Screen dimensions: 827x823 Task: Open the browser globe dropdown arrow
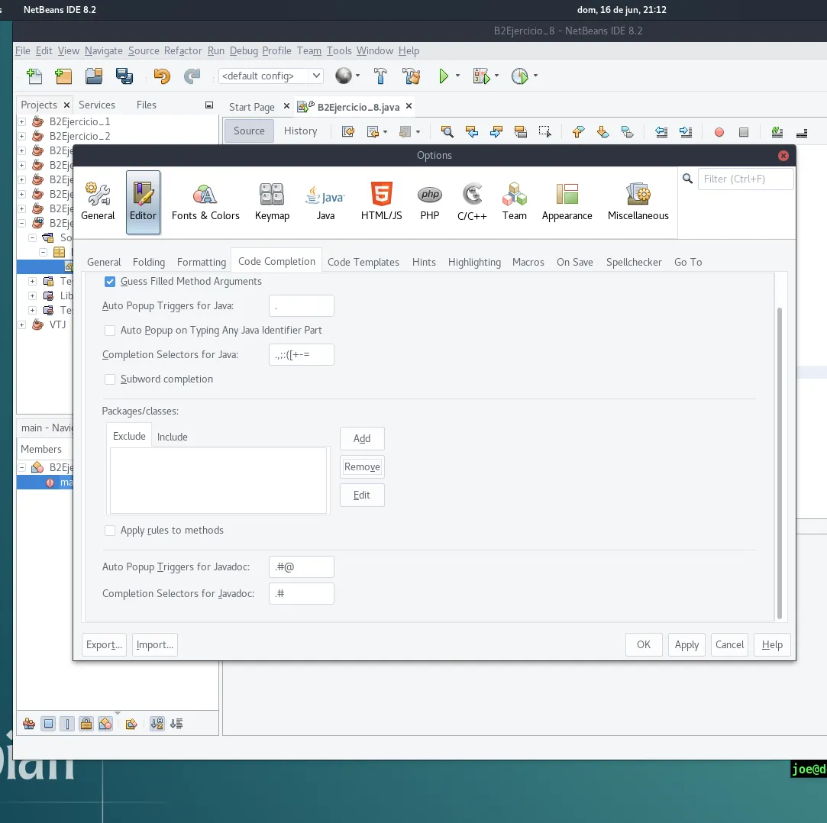tap(357, 76)
